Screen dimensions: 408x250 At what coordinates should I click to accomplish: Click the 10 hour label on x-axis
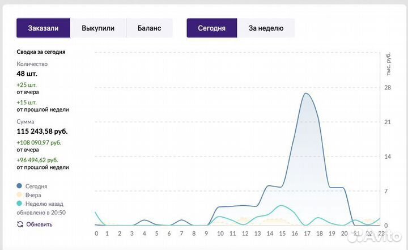pos(220,234)
